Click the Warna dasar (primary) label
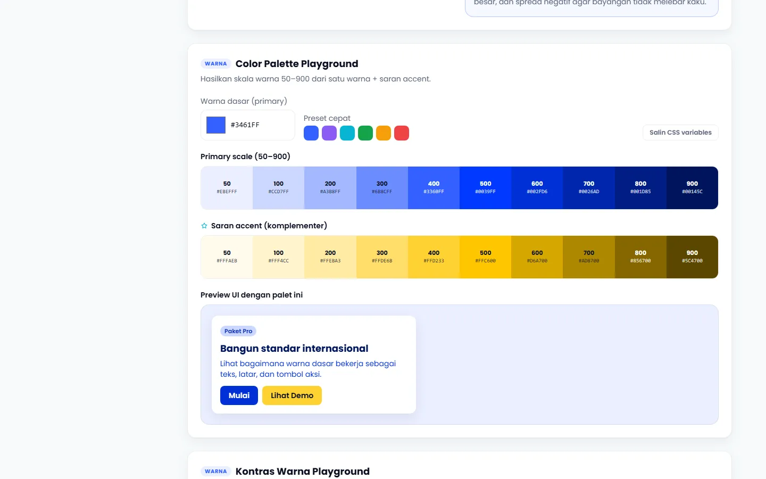Image resolution: width=766 pixels, height=479 pixels. 244,101
